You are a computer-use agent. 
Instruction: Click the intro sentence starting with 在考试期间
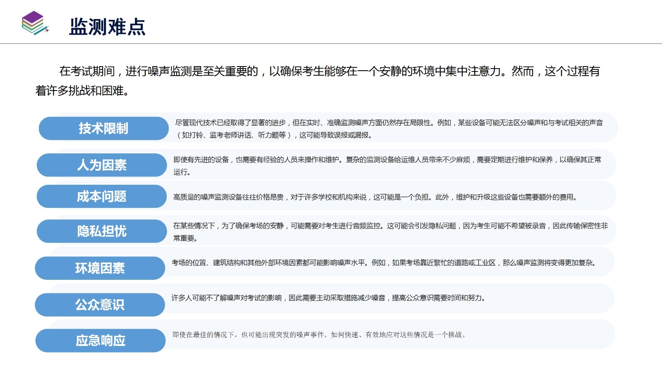pyautogui.click(x=329, y=72)
